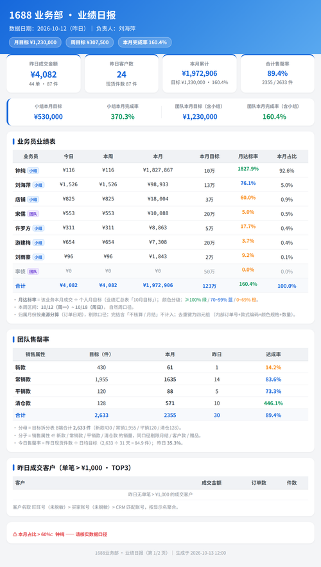Viewport: 321px width, 567px height.
Task: Click the 小组 tag next to 刘海萍
Action: coord(39,185)
